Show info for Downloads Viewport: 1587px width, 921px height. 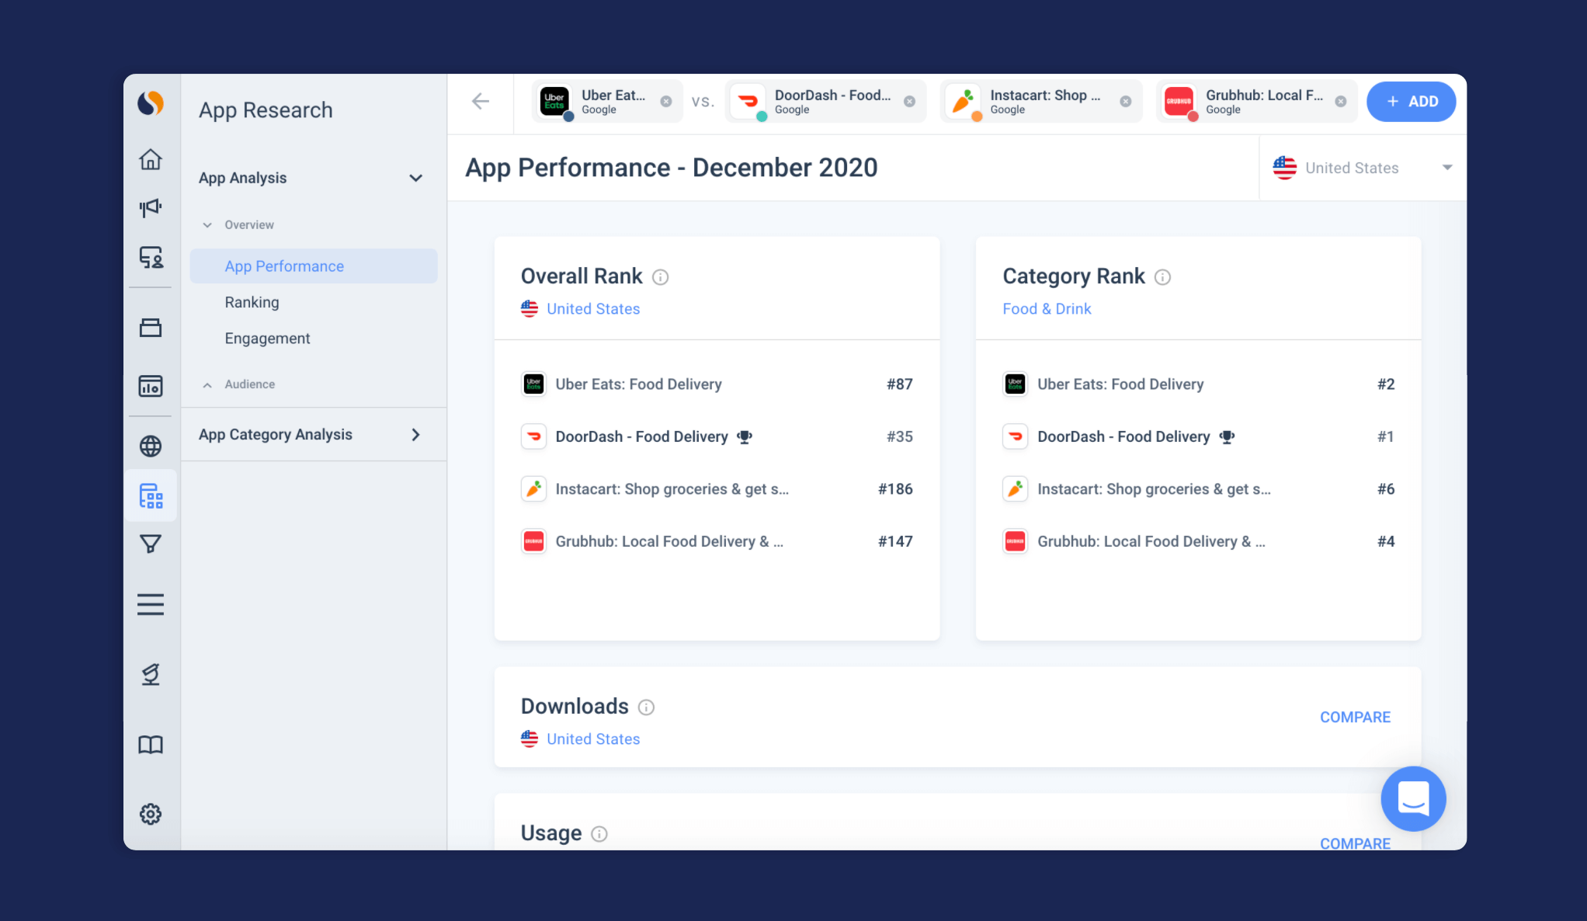pos(647,707)
